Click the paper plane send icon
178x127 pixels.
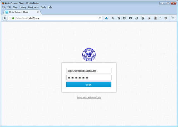[137, 18]
